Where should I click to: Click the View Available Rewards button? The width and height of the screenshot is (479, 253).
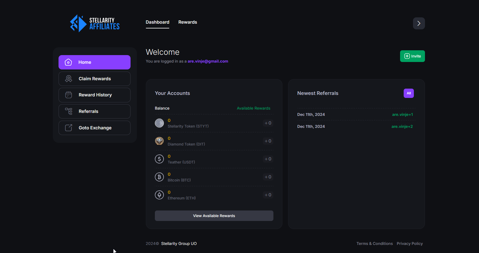[x=214, y=216]
